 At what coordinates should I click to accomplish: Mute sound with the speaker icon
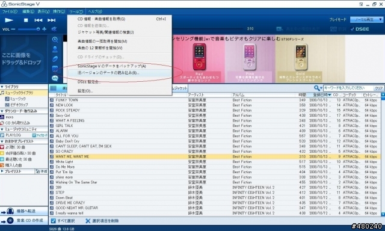(54, 29)
